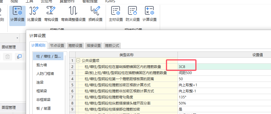
Task: Click the 3C8 setting value cell
Action: coord(224,67)
